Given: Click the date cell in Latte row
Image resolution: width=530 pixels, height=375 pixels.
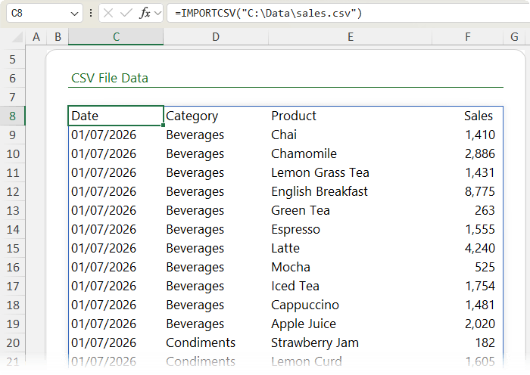Looking at the screenshot, I should (x=116, y=248).
